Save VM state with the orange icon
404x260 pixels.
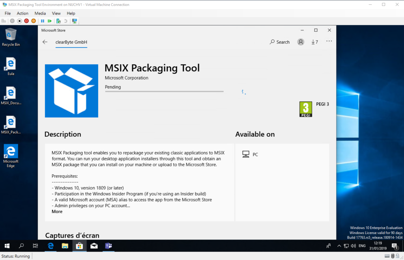tap(34, 21)
